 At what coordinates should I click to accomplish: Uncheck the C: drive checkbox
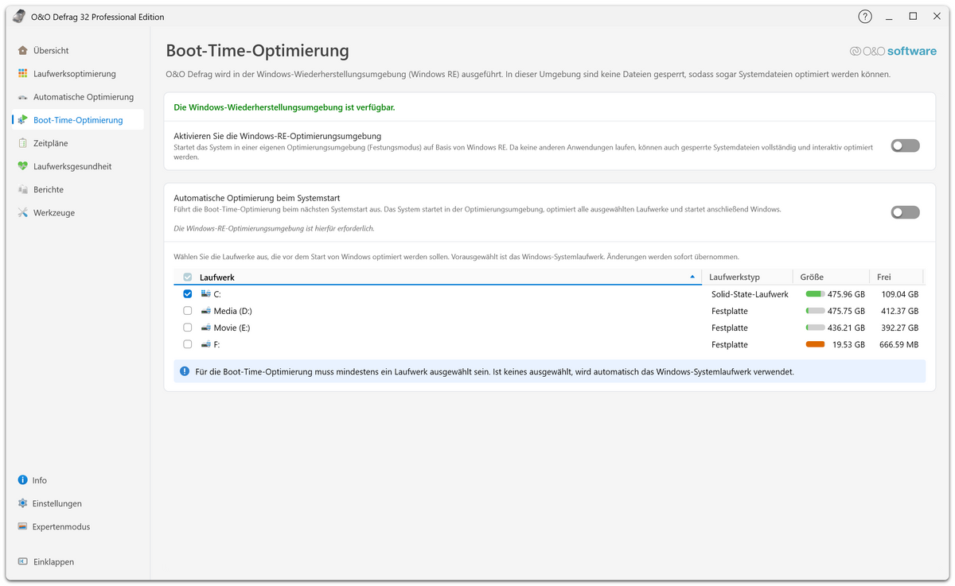[x=188, y=293]
